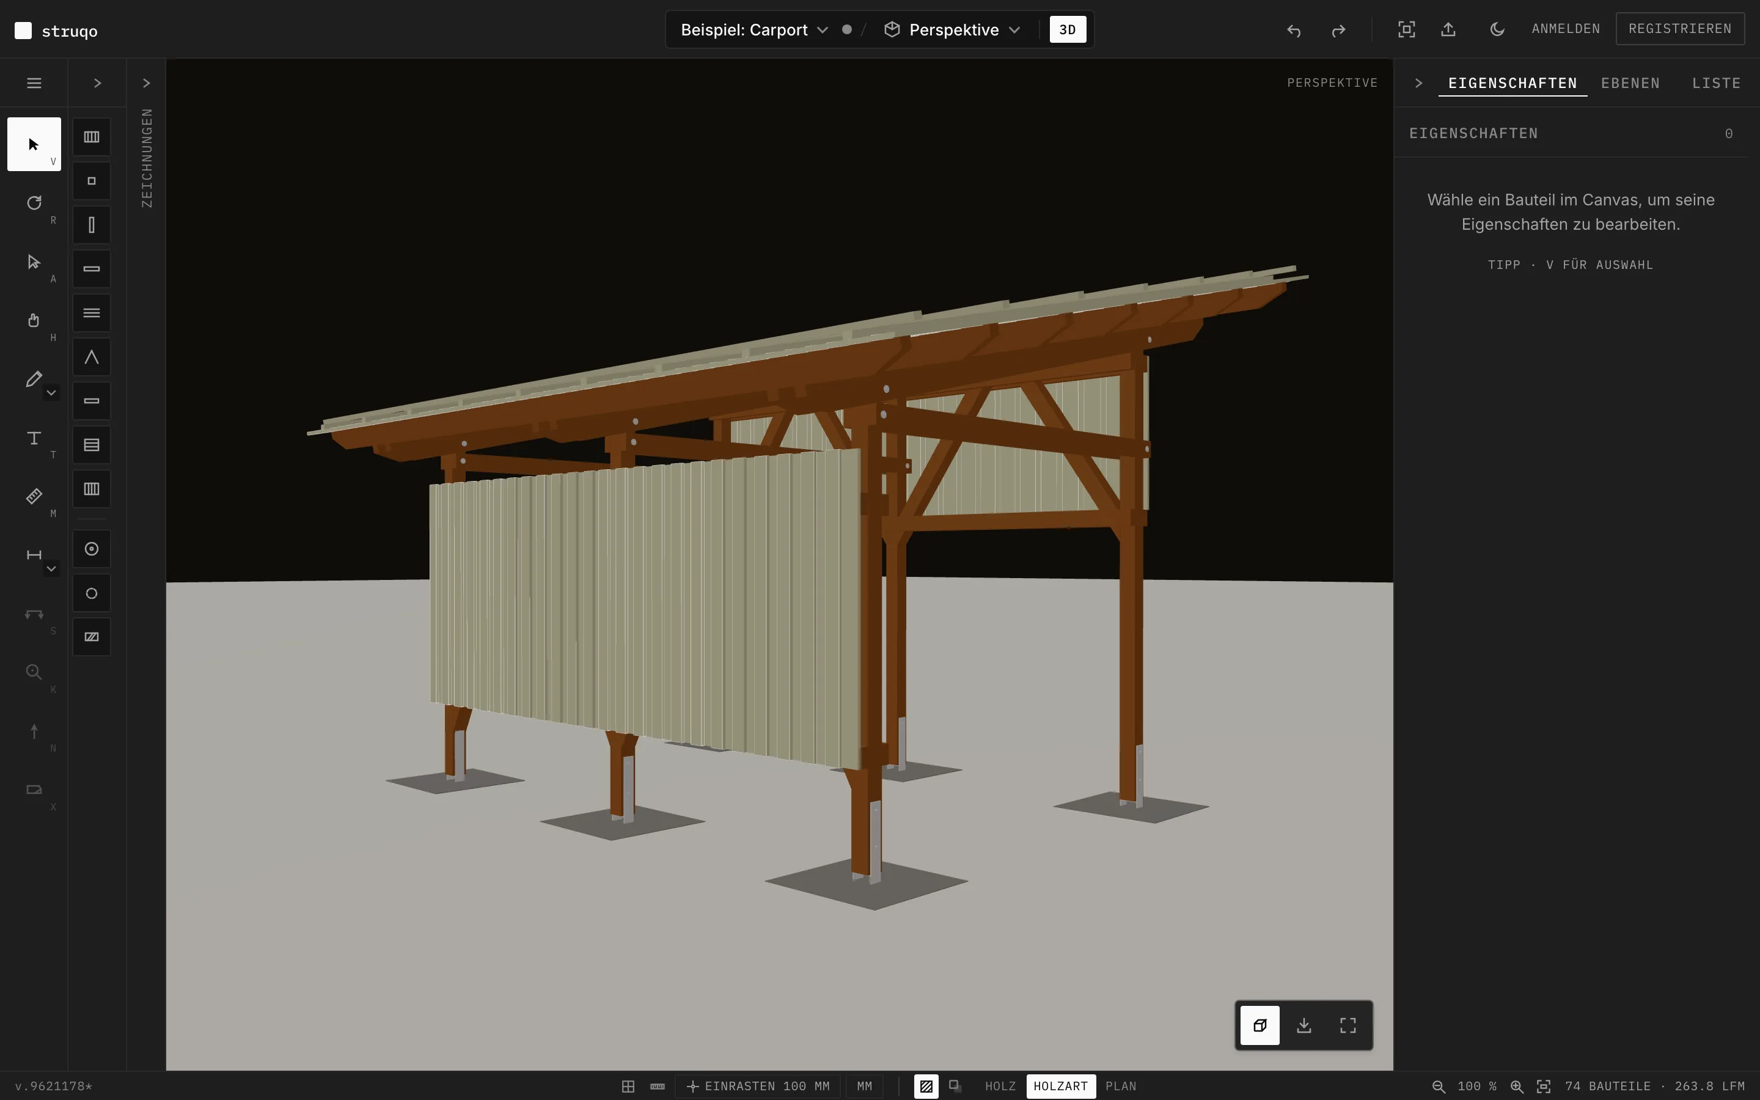The image size is (1760, 1100).
Task: Toggle the overlapping squares display mode
Action: tap(955, 1086)
